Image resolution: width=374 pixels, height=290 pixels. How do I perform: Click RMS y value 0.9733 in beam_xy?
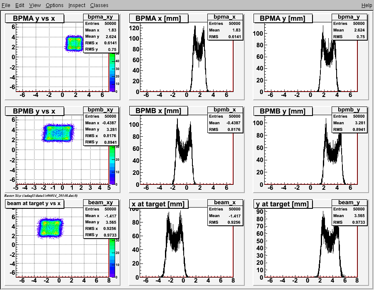click(111, 235)
